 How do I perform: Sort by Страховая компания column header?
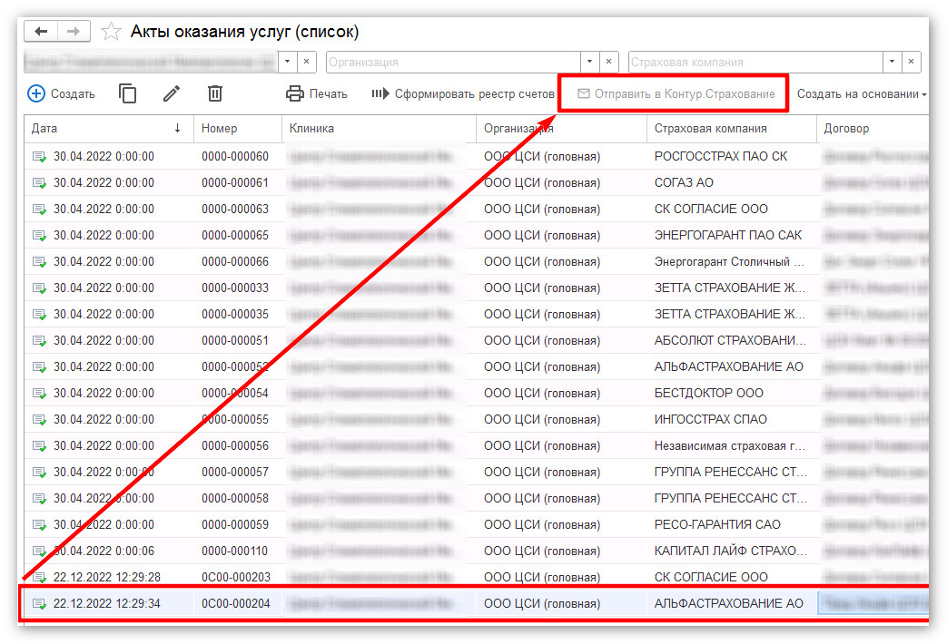click(x=732, y=128)
